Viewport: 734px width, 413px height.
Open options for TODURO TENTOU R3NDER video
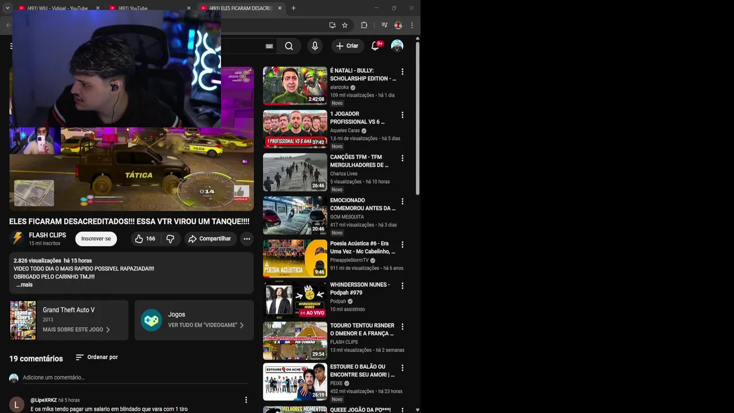click(x=402, y=326)
